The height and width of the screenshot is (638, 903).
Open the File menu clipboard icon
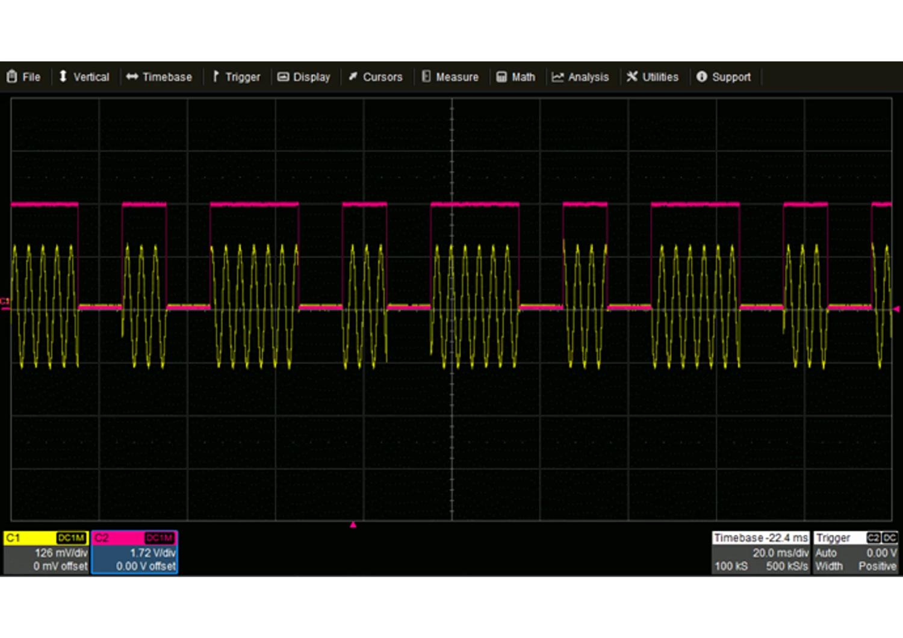(11, 77)
